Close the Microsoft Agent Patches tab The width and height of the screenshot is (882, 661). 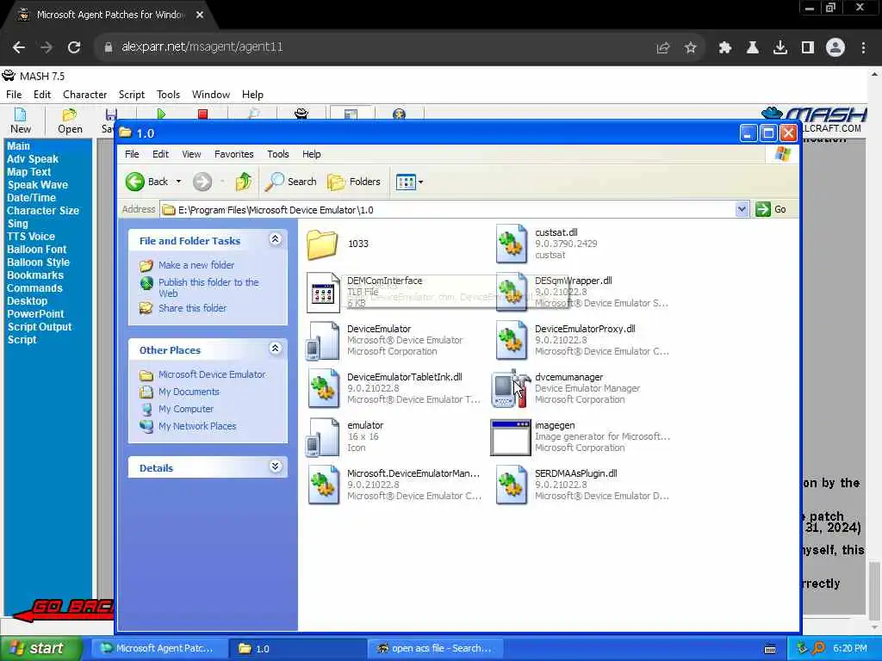[x=200, y=15]
